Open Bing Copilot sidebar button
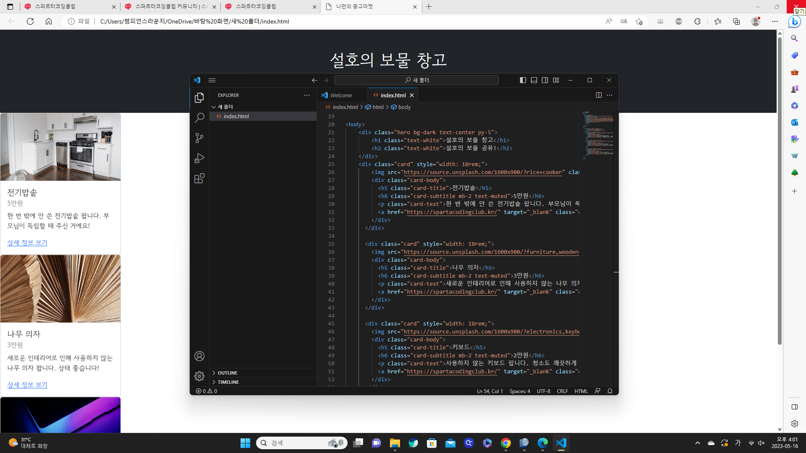The height and width of the screenshot is (453, 806). (x=794, y=21)
